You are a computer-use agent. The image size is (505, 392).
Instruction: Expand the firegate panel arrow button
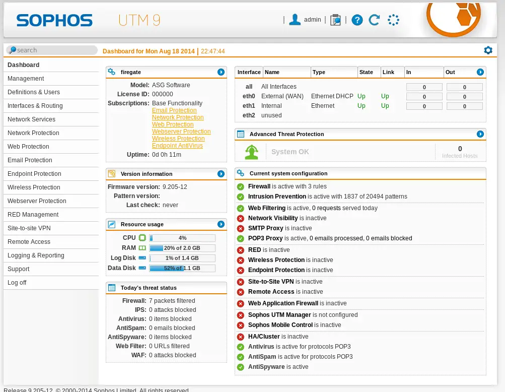(221, 72)
